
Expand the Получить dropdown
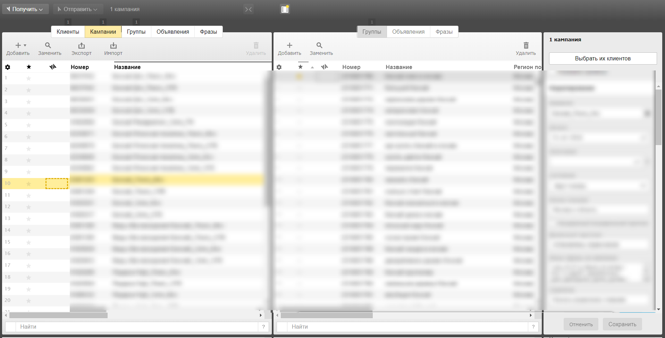(x=25, y=9)
